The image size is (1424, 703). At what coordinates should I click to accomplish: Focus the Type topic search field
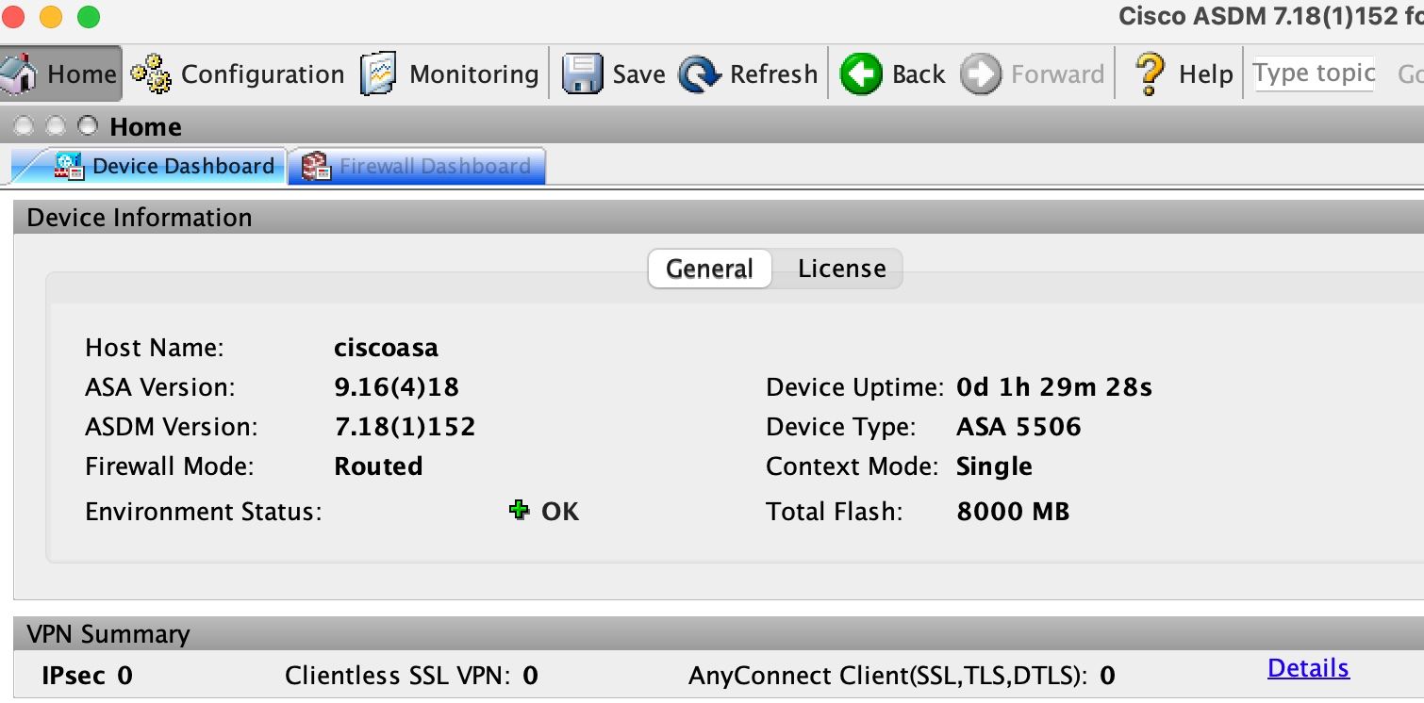pos(1314,74)
